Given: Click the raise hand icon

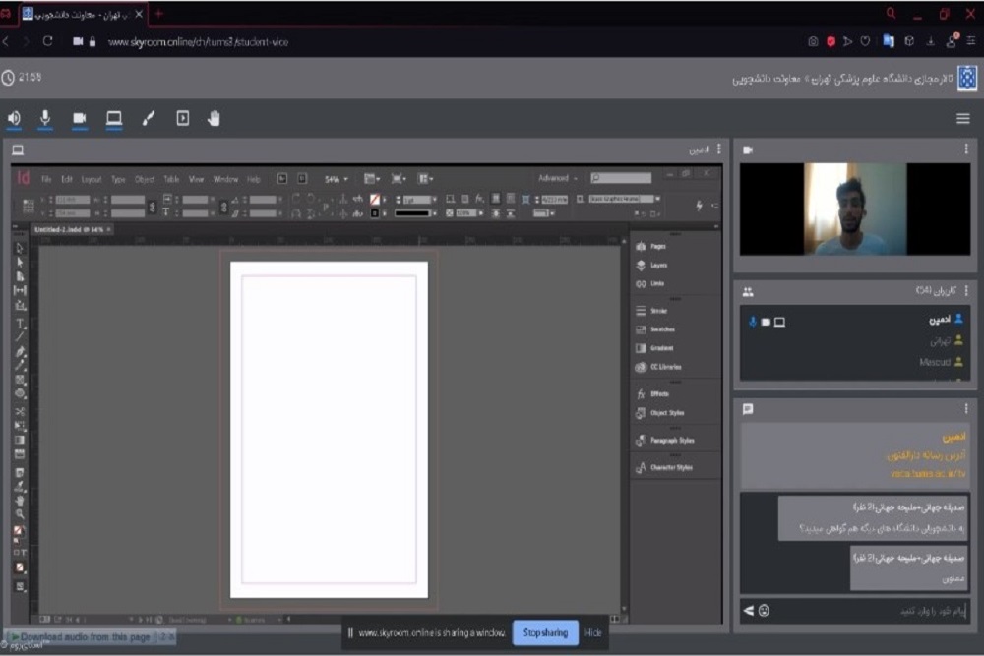Looking at the screenshot, I should coord(215,119).
